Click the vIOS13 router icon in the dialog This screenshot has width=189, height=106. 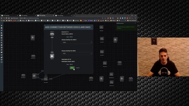[x=52, y=34]
